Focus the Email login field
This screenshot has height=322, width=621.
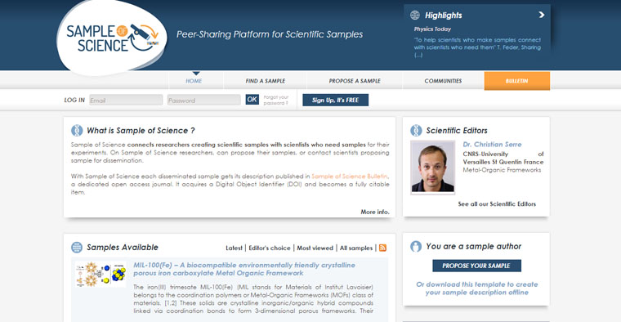126,100
